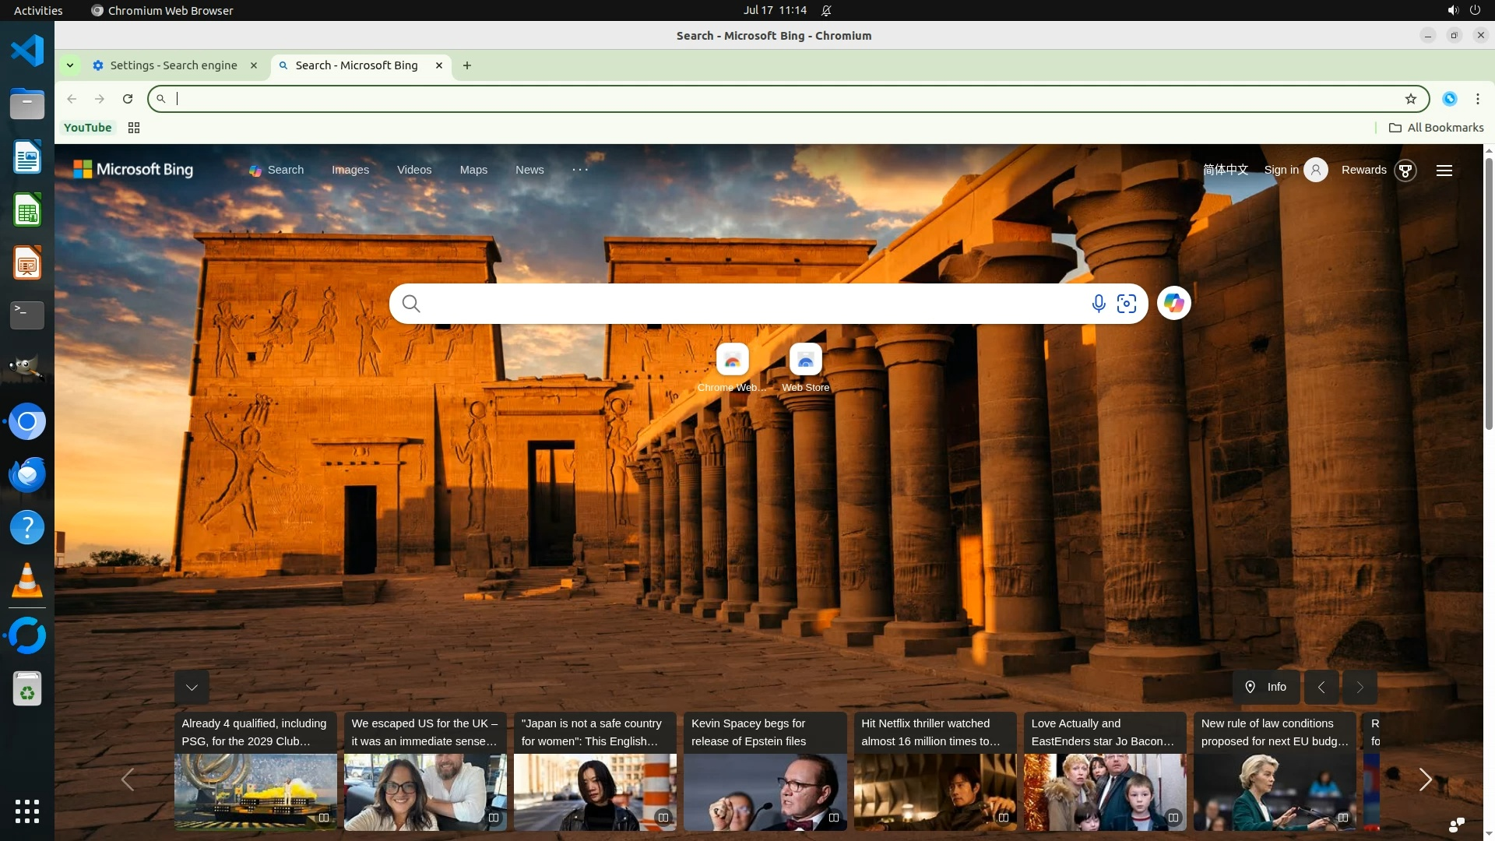Click the Chrome Web Store shortcut tile
The image size is (1495, 841).
[732, 361]
